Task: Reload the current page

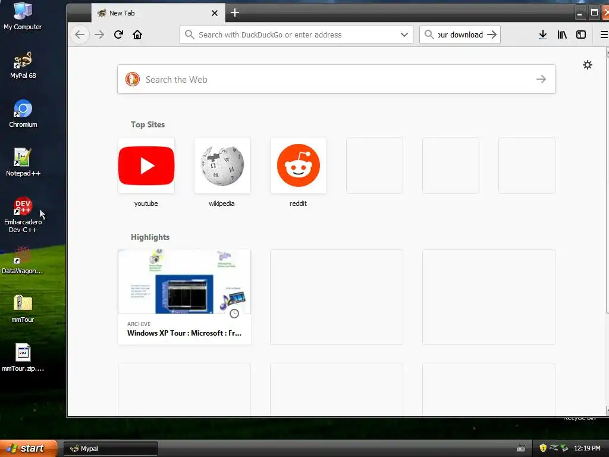Action: (118, 35)
